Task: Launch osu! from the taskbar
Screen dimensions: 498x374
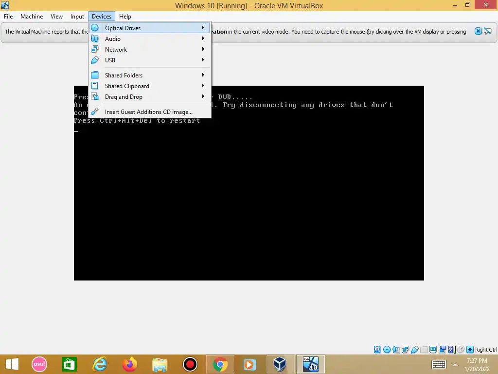Action: (x=39, y=364)
